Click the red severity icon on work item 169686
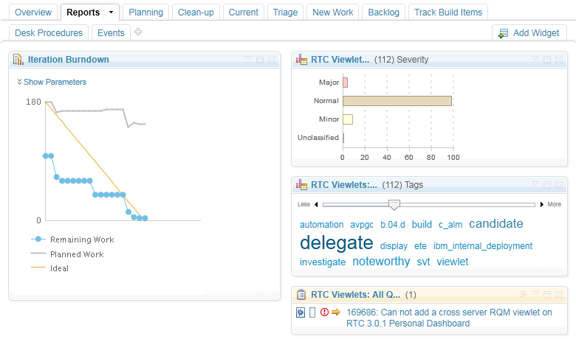The image size is (576, 339). click(x=324, y=312)
